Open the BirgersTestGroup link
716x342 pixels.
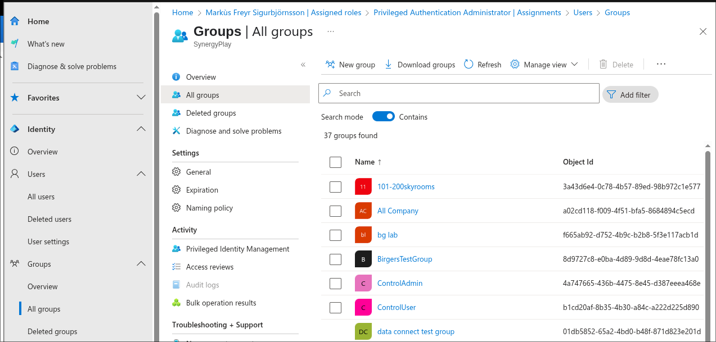click(405, 259)
